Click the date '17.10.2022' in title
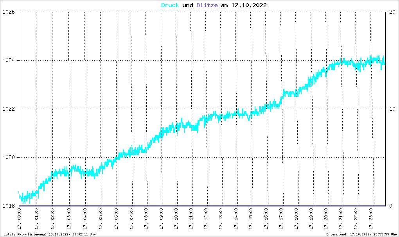This screenshot has height=237, width=399. [249, 5]
